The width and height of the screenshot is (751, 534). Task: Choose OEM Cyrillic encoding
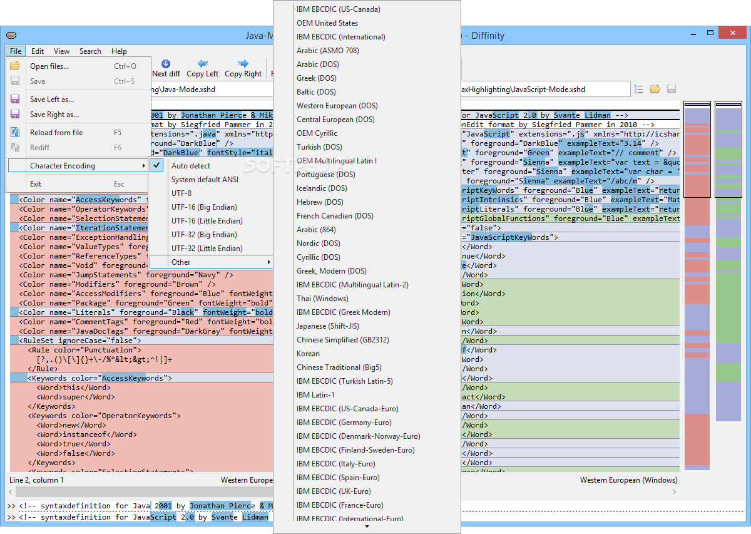[367, 133]
